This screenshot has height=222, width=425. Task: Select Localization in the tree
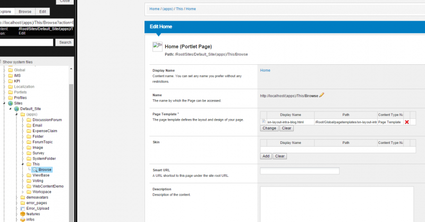click(x=24, y=87)
